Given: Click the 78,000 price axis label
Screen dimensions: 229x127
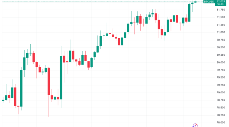Looking at the screenshot, I should pyautogui.click(x=221, y=122).
